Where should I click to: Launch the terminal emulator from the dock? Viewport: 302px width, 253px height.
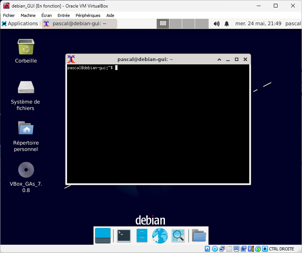click(x=124, y=236)
